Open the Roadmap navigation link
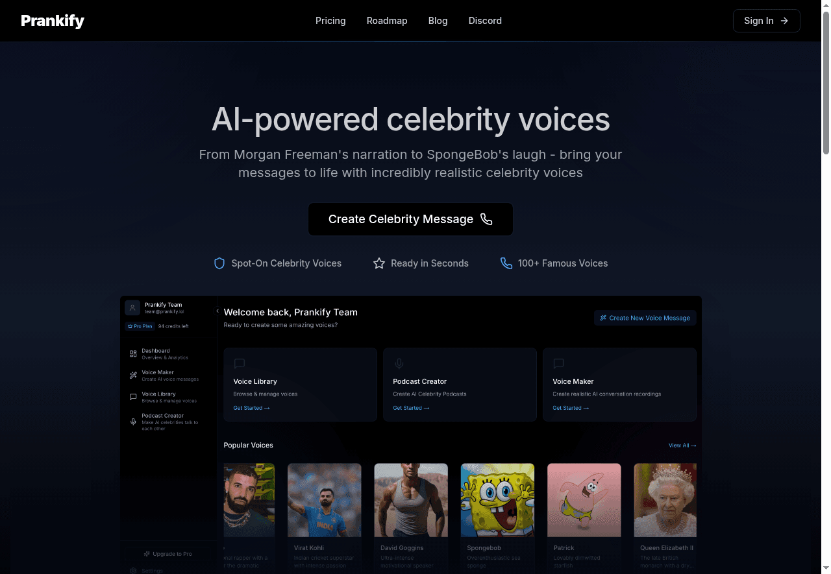Screen dimensions: 831x574 point(387,21)
